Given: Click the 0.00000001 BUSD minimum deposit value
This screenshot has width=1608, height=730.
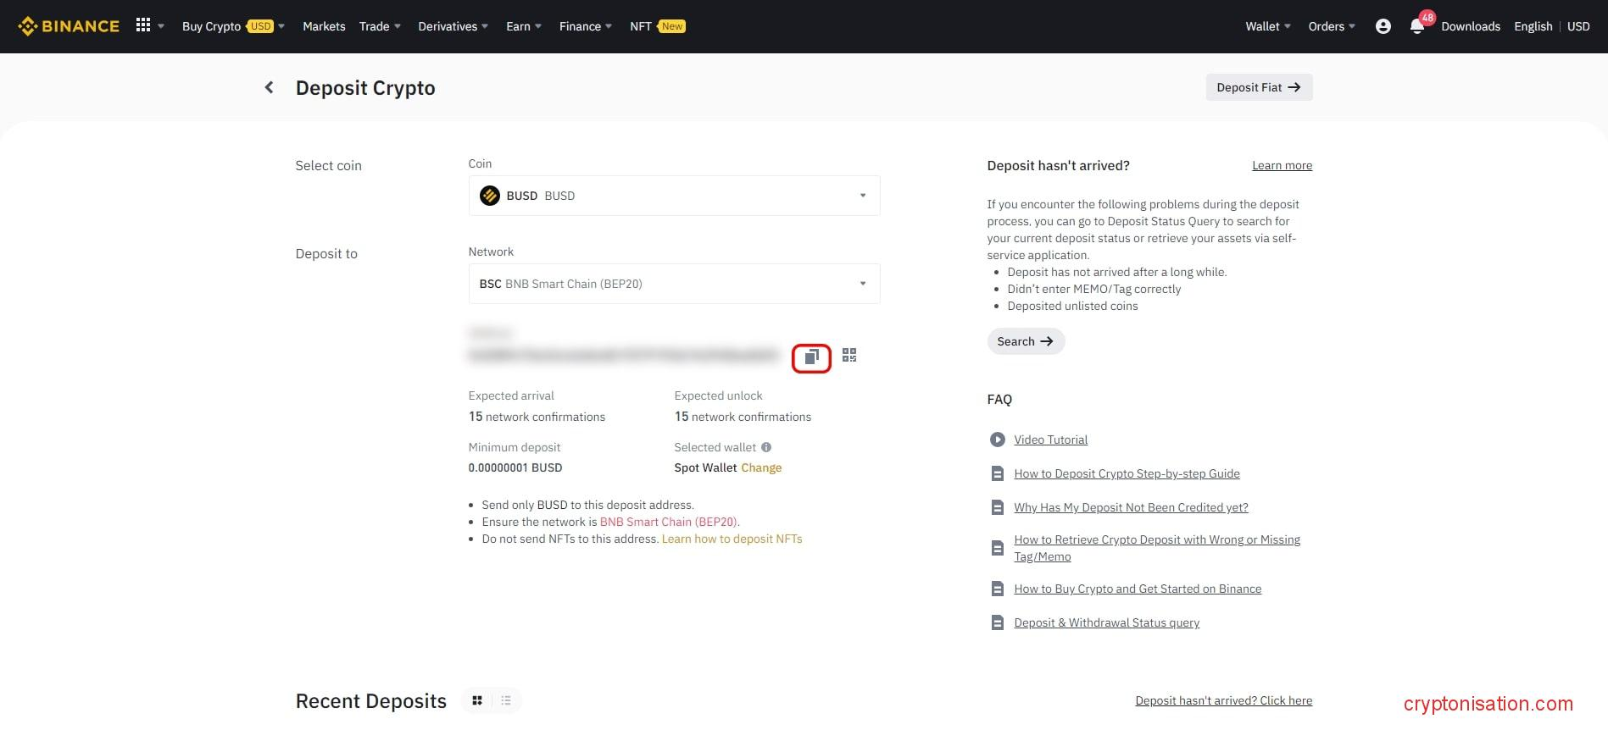Looking at the screenshot, I should (x=515, y=467).
